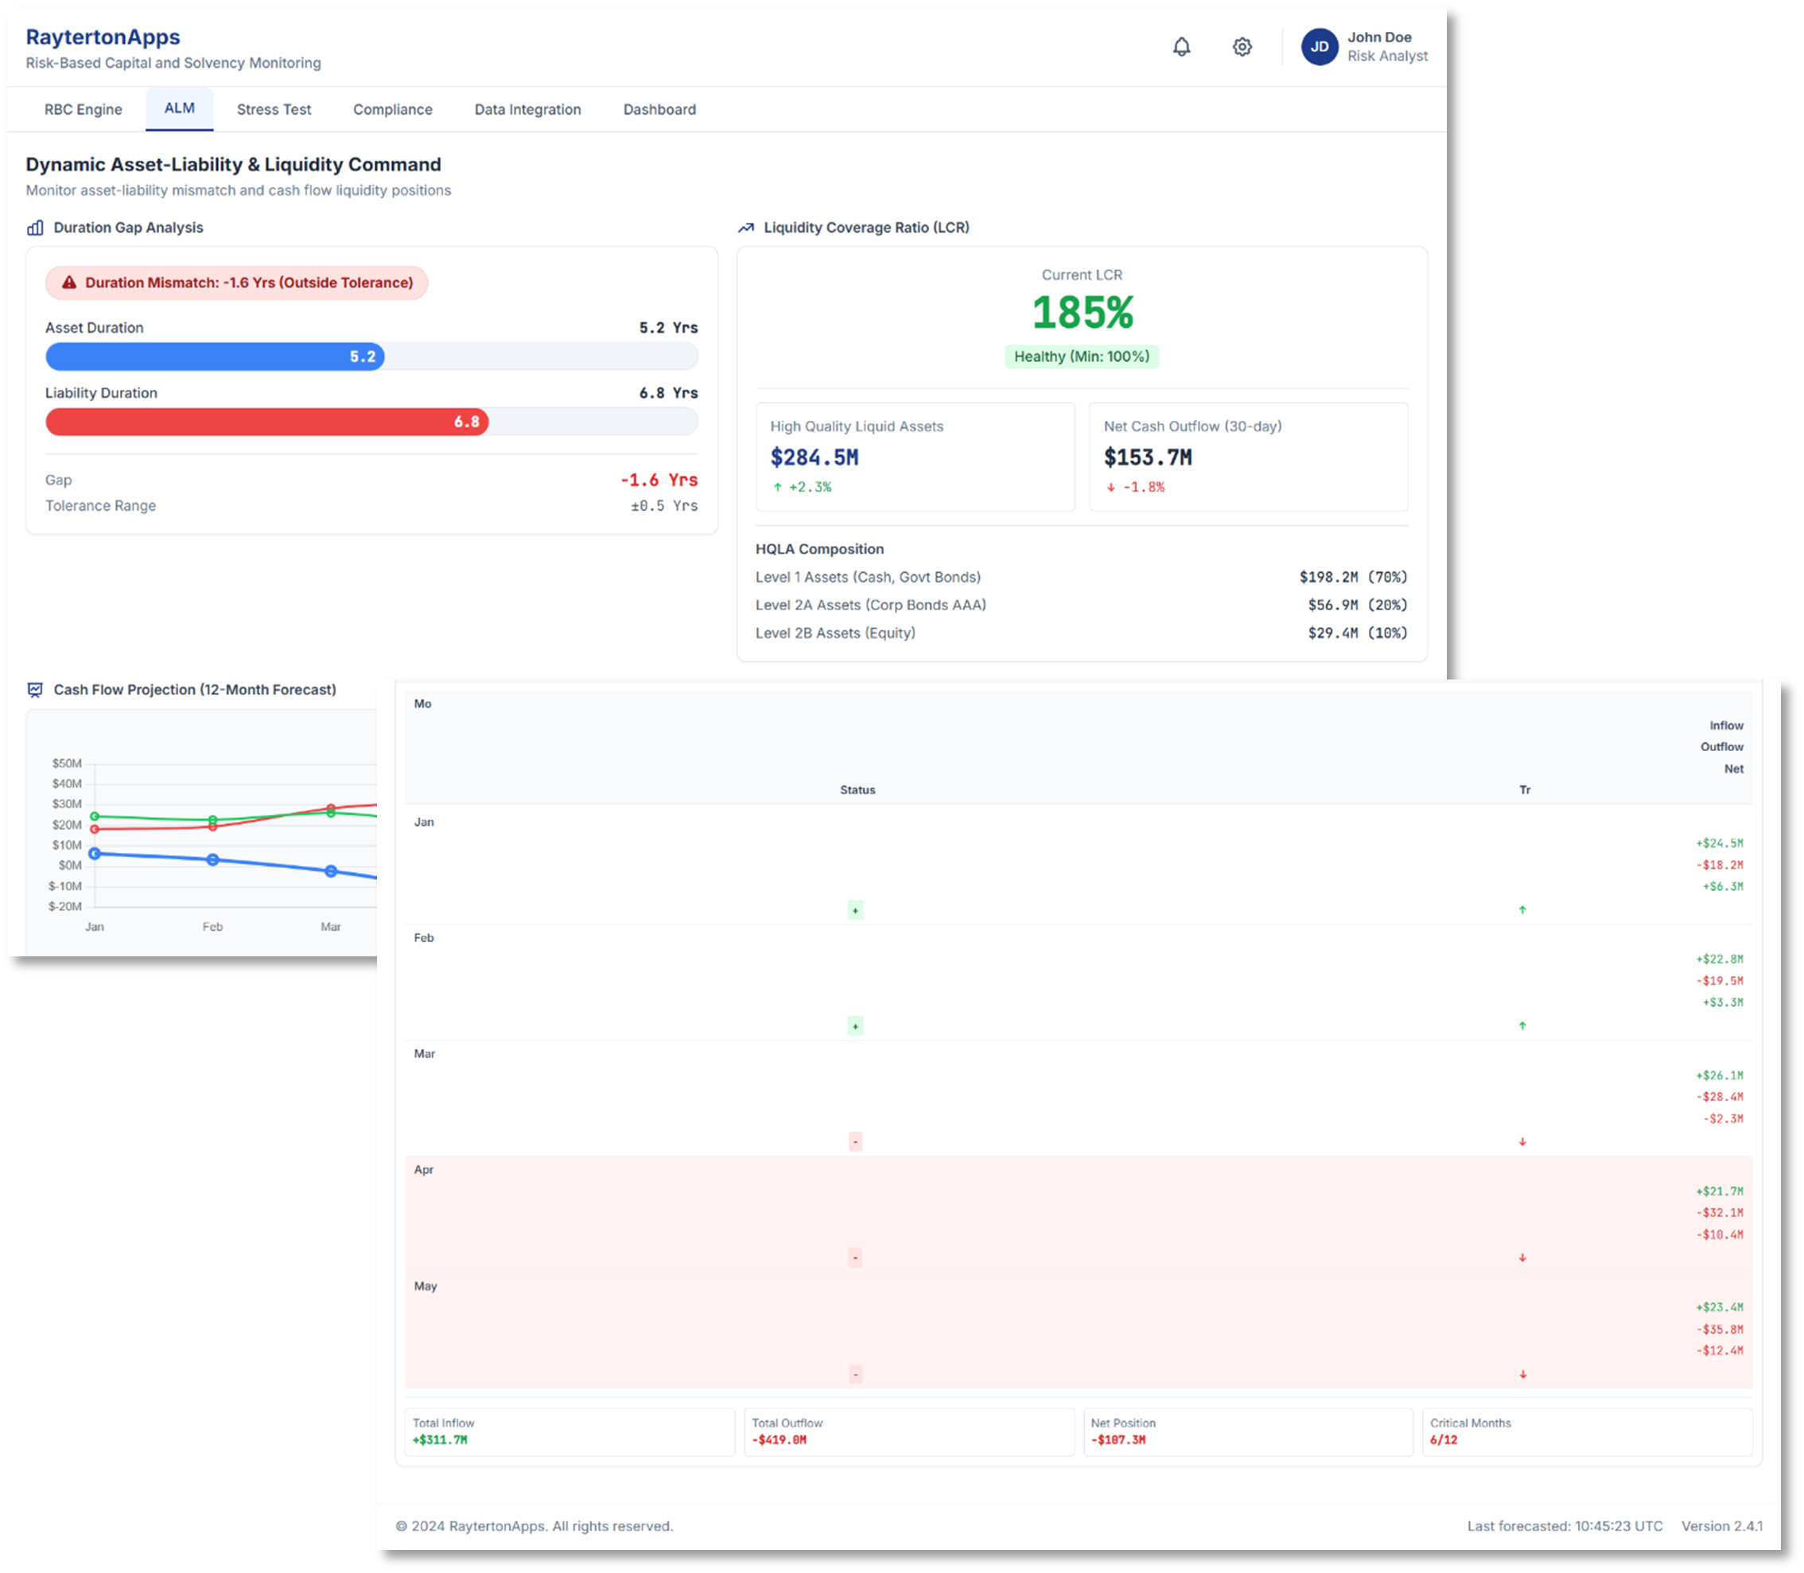The width and height of the screenshot is (1804, 1573).
Task: Open the Stress Test tab
Action: (274, 110)
